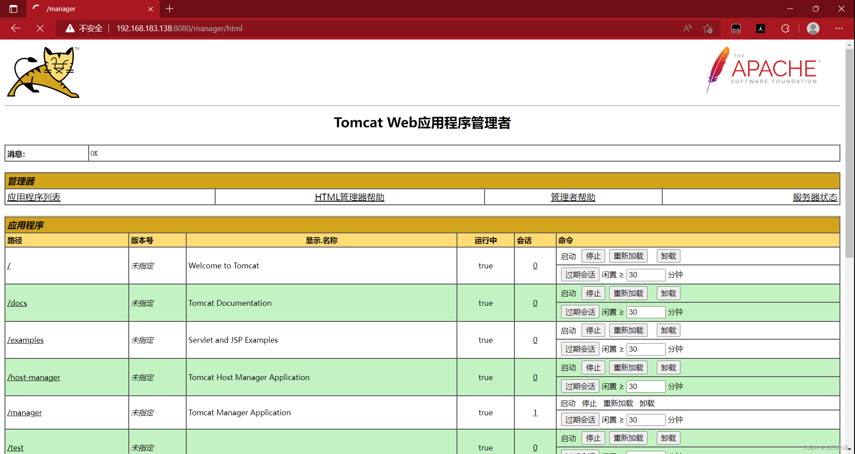Open the /manager application link
This screenshot has height=454, width=855.
24,413
